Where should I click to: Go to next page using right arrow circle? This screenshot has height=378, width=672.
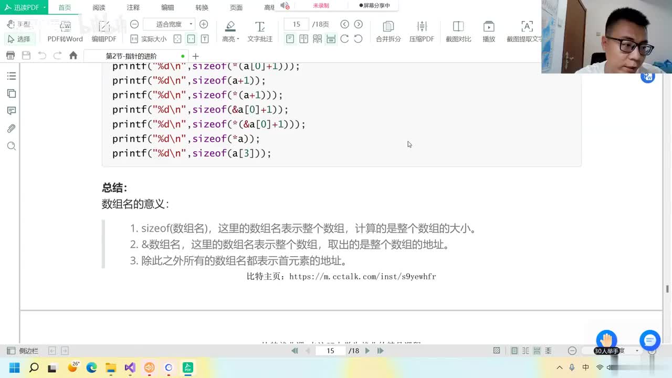point(358,24)
